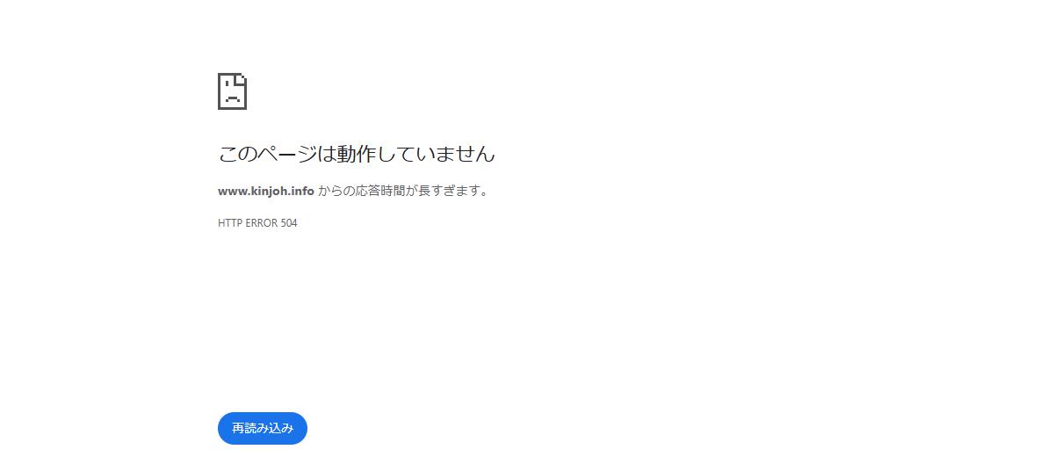The width and height of the screenshot is (1040, 464).
Task: Click the blue reload button's 再読み込み label
Action: [x=263, y=428]
